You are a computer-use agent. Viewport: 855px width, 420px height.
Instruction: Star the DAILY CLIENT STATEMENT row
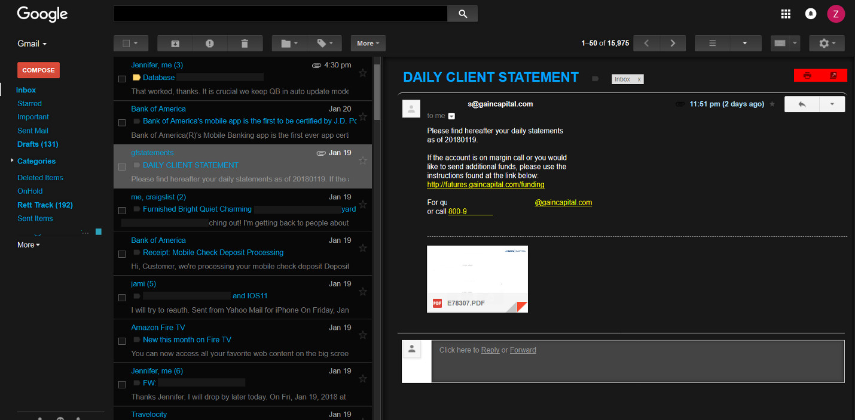(x=362, y=160)
